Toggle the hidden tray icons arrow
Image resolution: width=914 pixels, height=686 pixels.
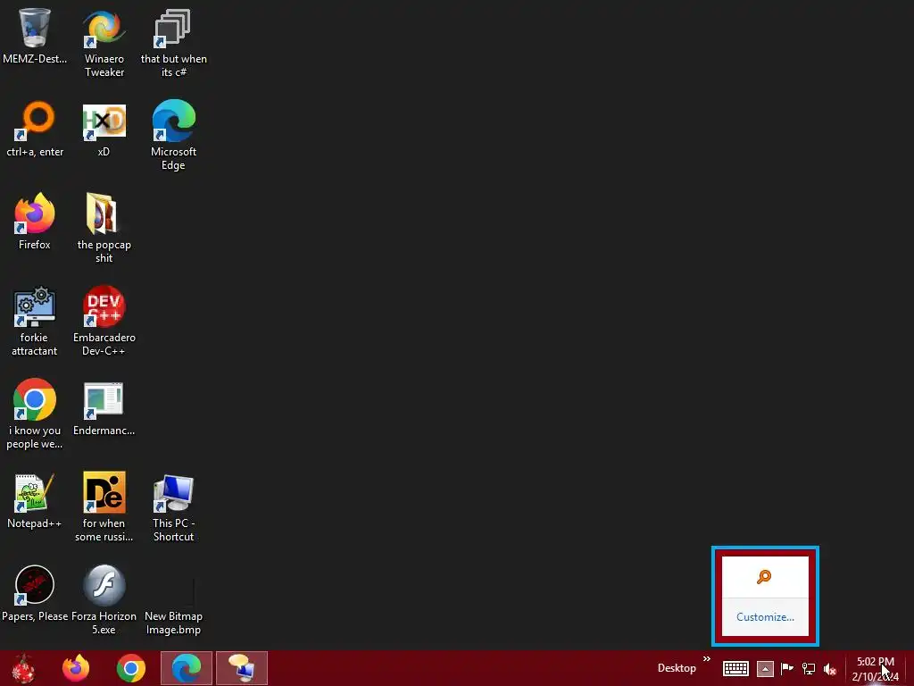[x=765, y=668]
